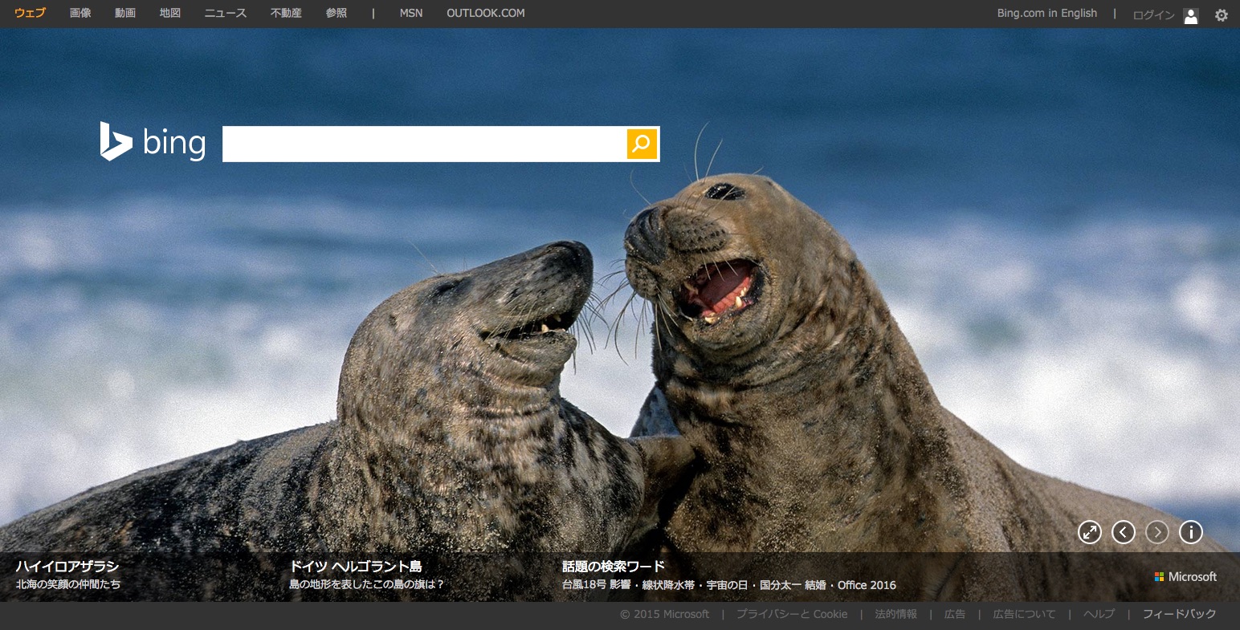The image size is (1240, 630).
Task: Click the orange magnifier search button
Action: coord(642,144)
